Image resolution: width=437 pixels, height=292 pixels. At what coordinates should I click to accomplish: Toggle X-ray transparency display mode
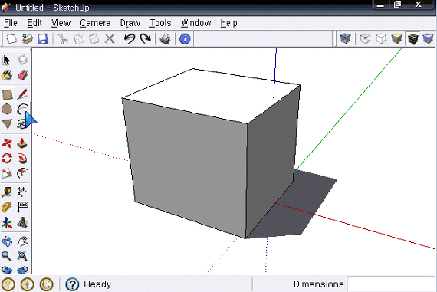pos(345,39)
